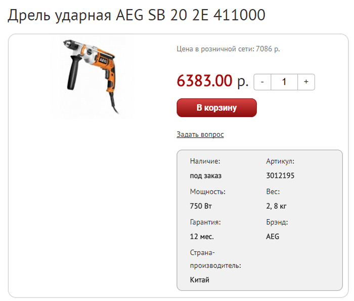The height and width of the screenshot is (301, 354).
Task: Click the retail price text 7086 р.
Action: tap(268, 49)
